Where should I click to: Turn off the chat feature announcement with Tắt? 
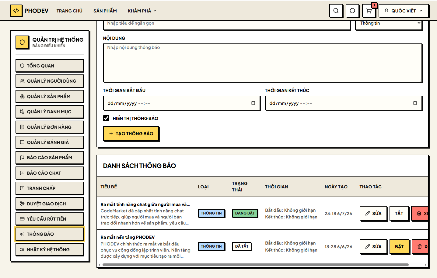pyautogui.click(x=399, y=213)
